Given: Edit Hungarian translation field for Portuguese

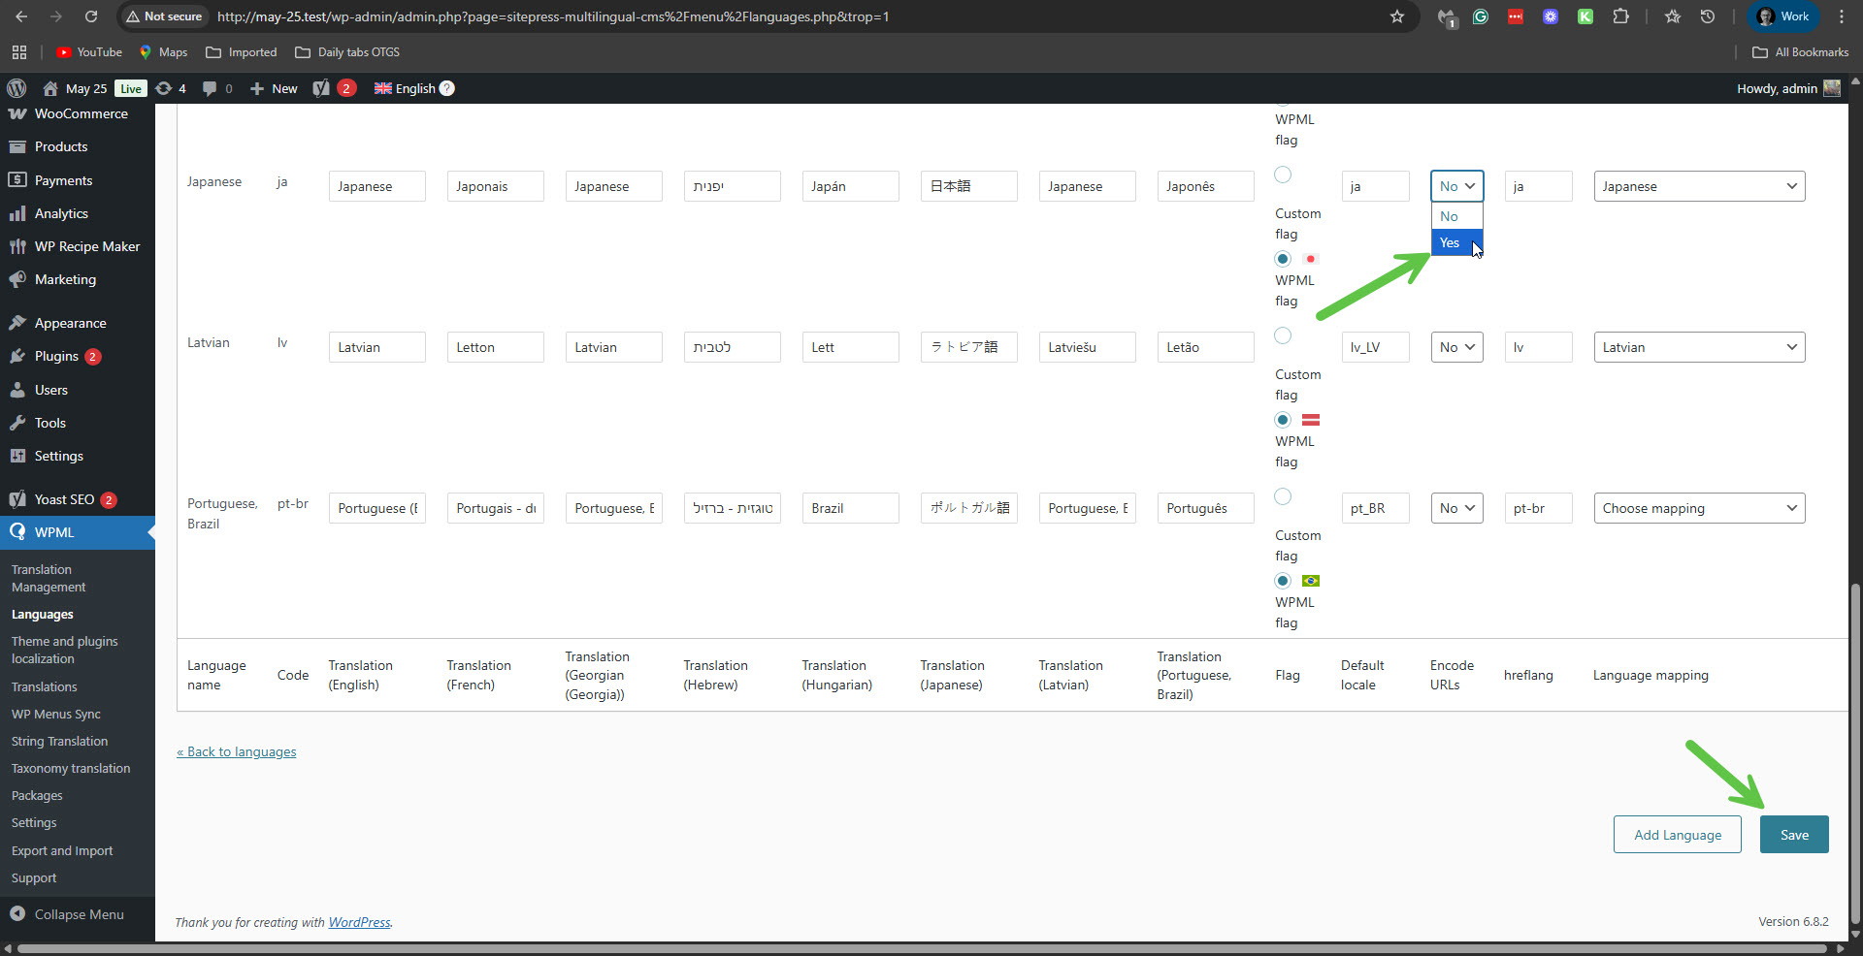Looking at the screenshot, I should tap(850, 508).
